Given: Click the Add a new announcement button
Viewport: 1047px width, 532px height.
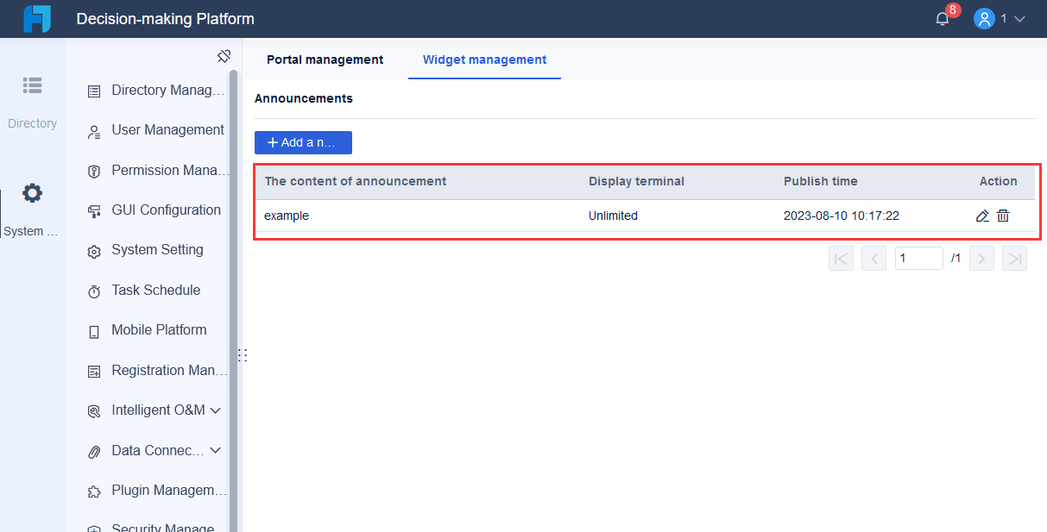Looking at the screenshot, I should point(303,142).
